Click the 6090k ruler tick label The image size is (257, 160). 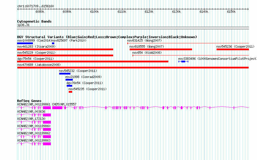pos(67,12)
